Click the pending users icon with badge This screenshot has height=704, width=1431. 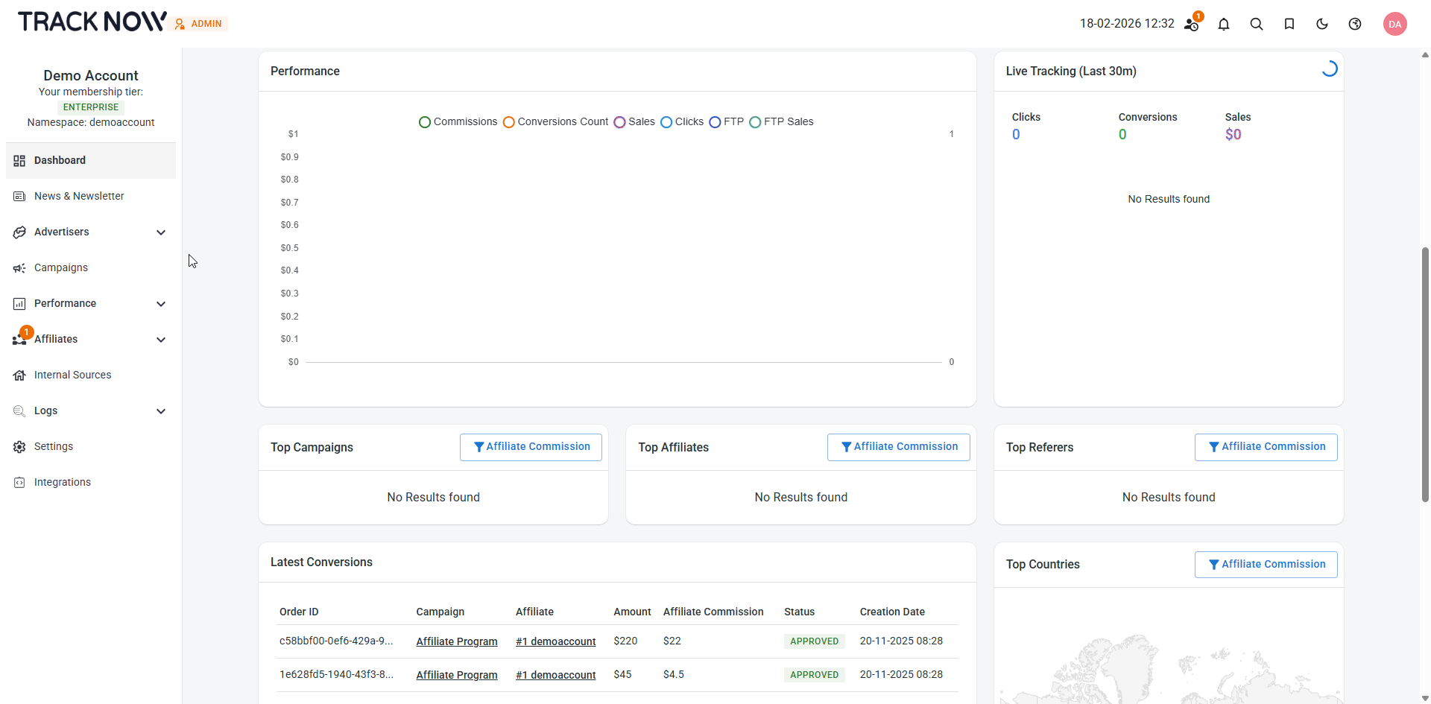tap(1192, 24)
